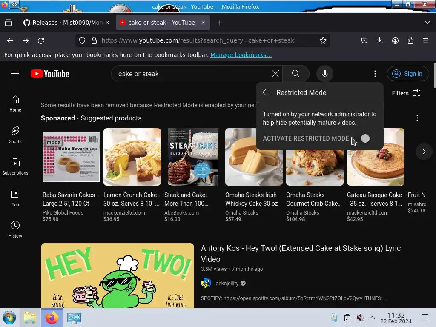Viewport: 436px width, 327px height.
Task: Open the You section in sidebar
Action: coord(15,198)
